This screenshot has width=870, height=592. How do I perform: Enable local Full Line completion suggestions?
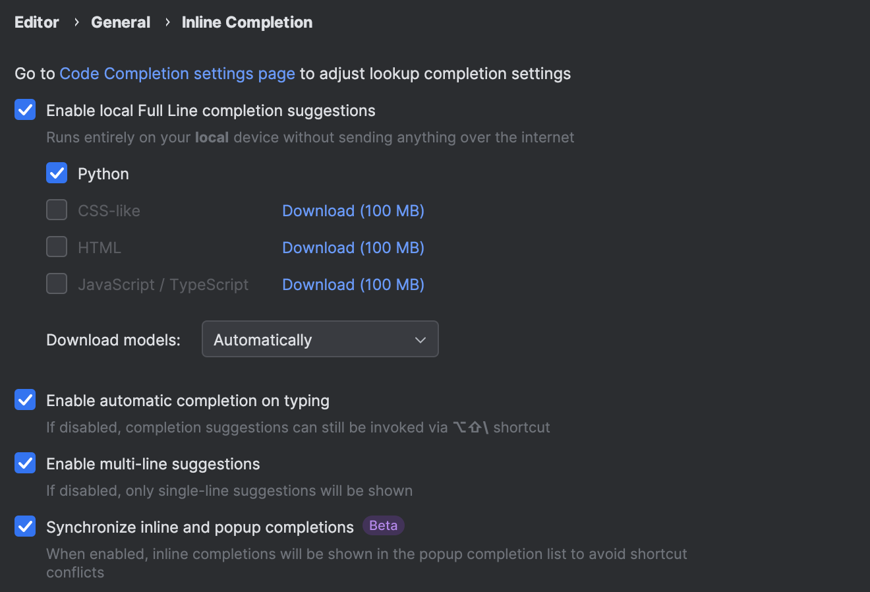coord(24,109)
